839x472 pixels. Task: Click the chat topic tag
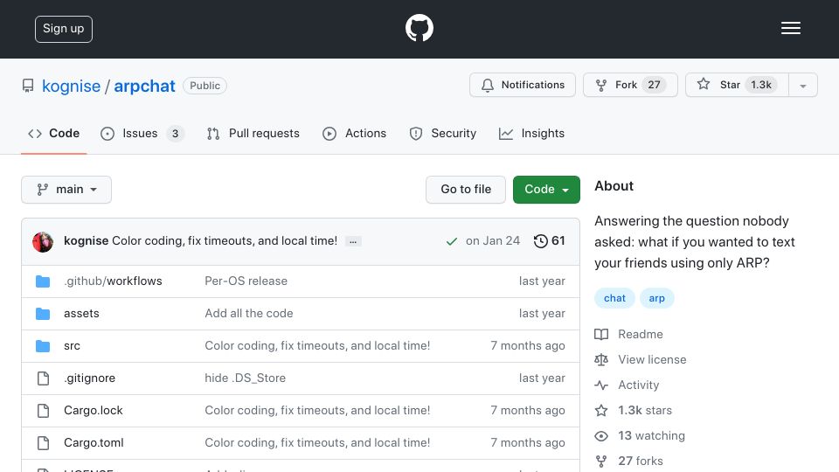tap(614, 298)
